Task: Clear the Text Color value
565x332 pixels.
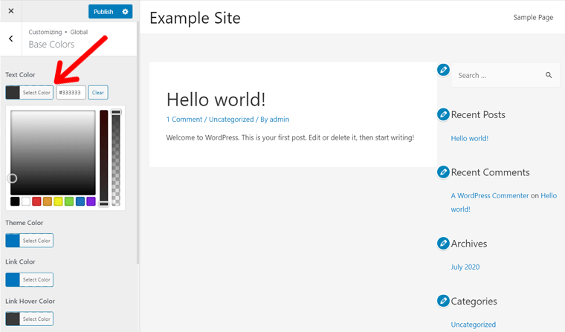Action: pos(97,93)
